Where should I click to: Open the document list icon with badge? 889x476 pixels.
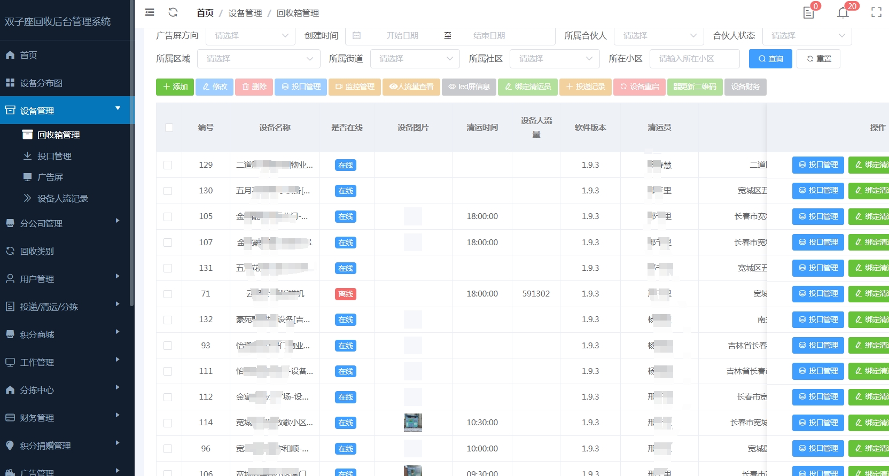point(808,13)
